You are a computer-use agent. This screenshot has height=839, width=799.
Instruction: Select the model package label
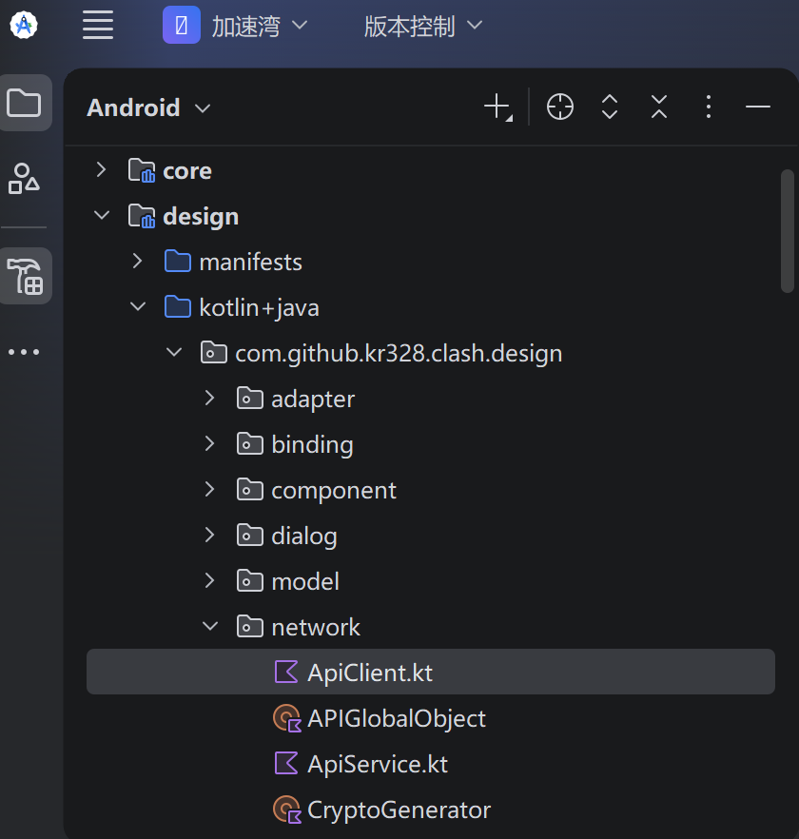[305, 581]
